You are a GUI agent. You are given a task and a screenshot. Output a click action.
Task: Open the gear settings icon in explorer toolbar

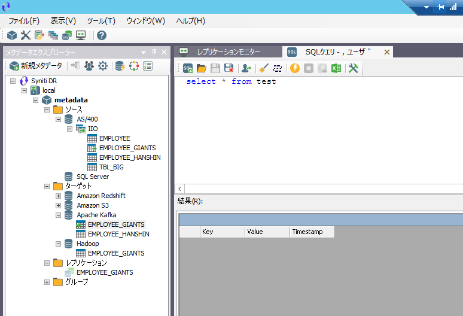pos(103,66)
